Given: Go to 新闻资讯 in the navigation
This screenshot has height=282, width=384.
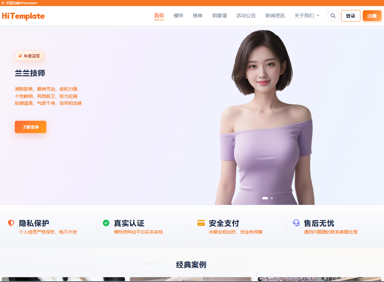Looking at the screenshot, I should (x=275, y=15).
